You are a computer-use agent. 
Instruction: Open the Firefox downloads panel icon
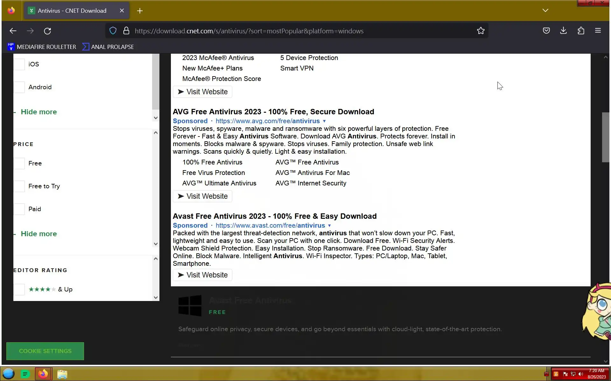tap(563, 31)
